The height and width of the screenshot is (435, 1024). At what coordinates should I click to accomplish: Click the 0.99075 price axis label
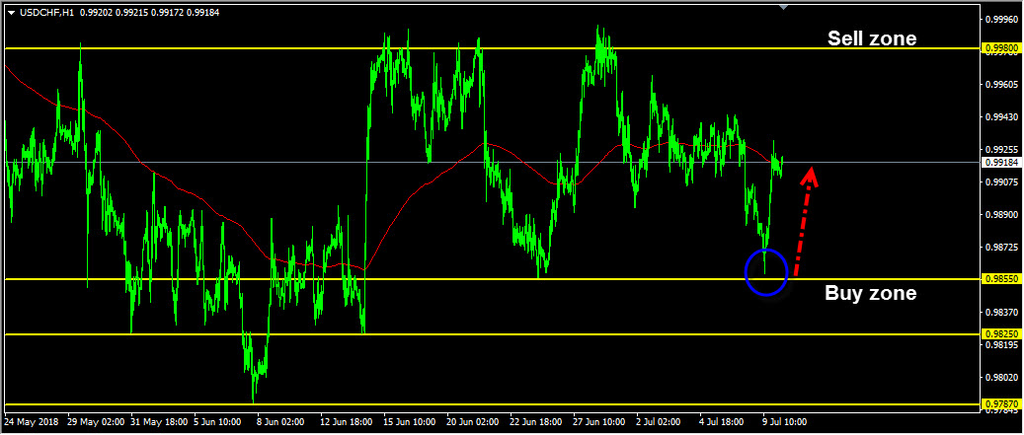(1000, 181)
